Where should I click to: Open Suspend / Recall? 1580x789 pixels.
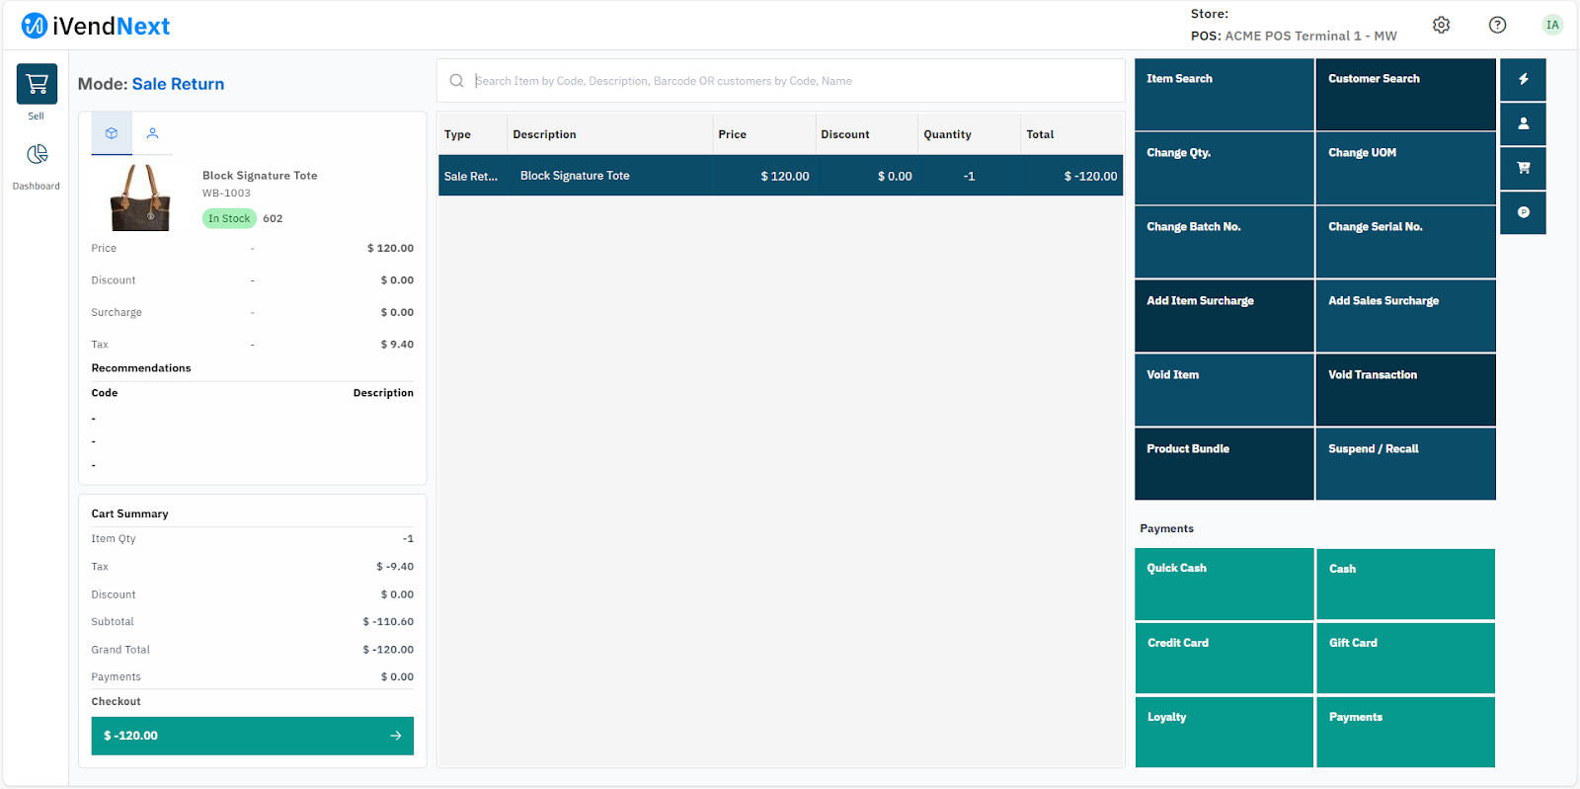(1404, 464)
